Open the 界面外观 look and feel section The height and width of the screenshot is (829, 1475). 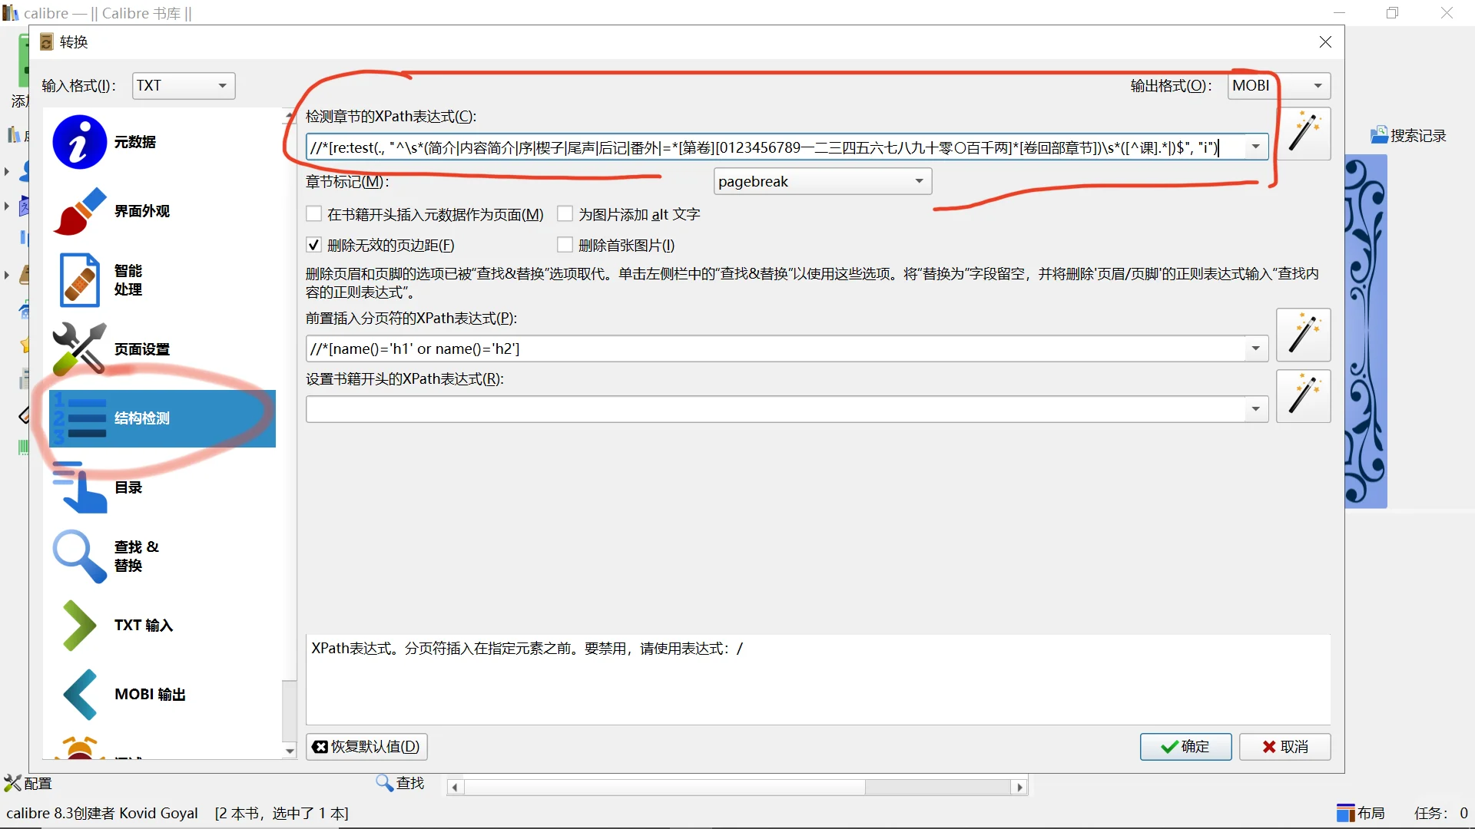click(162, 211)
